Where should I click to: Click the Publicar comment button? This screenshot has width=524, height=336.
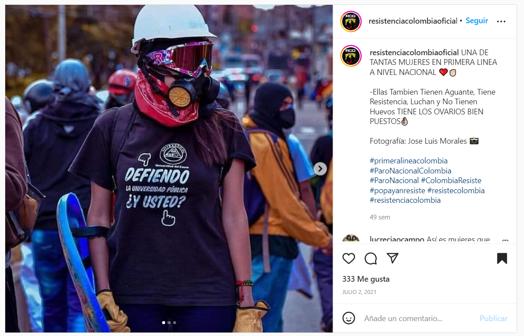coord(494,318)
